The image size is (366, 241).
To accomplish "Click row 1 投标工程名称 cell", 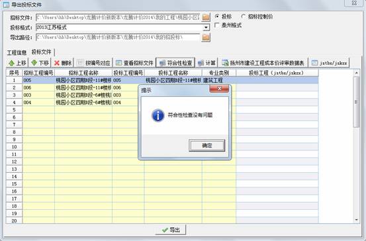I will pyautogui.click(x=173, y=80).
